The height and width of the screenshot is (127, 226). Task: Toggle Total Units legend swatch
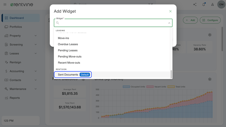[171, 87]
